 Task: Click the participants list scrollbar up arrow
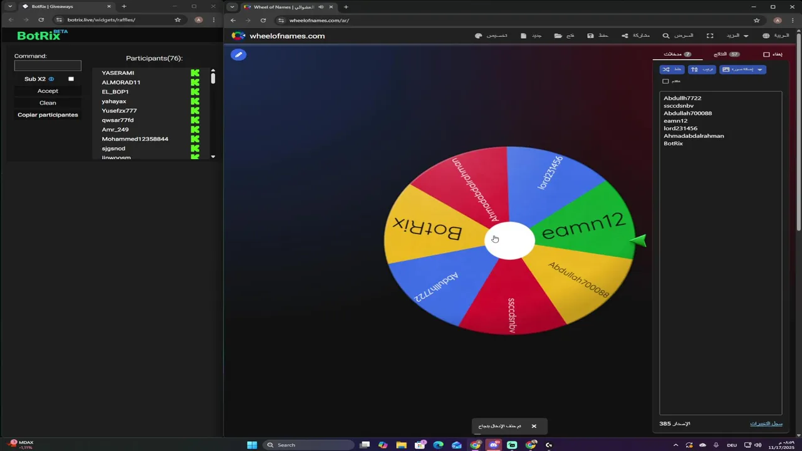click(213, 71)
